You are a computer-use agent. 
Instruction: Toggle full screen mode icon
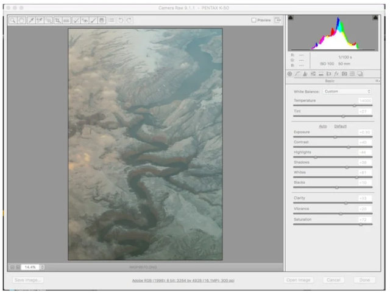click(x=278, y=20)
